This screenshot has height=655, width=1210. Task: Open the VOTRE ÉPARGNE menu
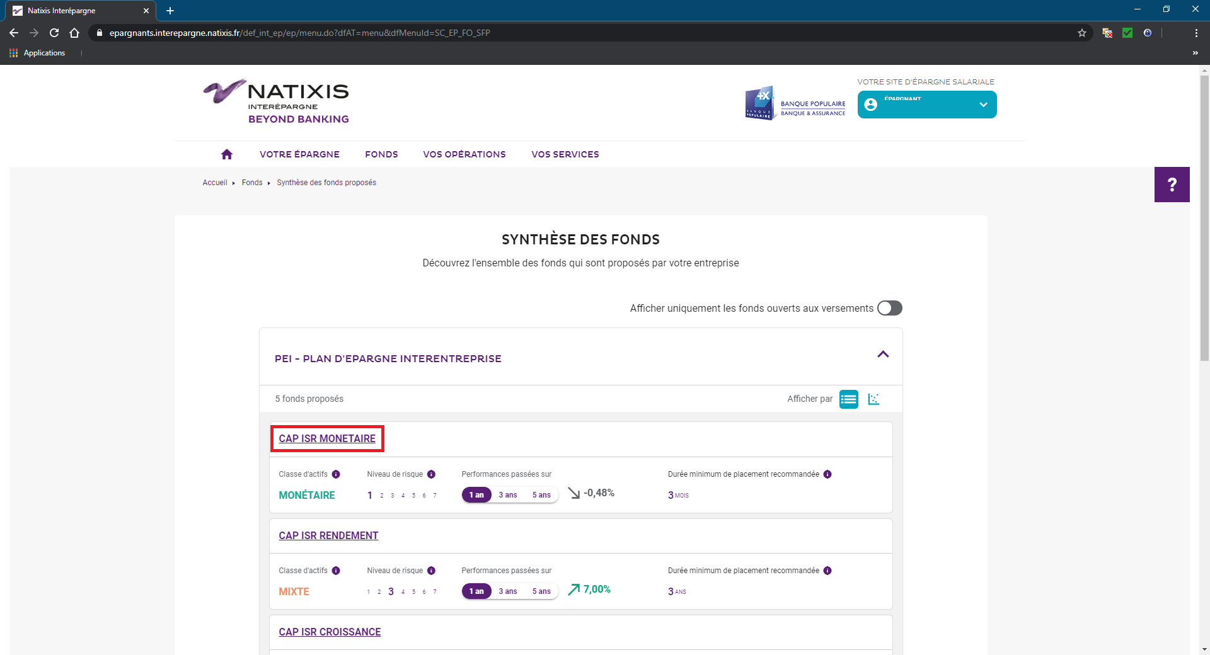tap(299, 154)
